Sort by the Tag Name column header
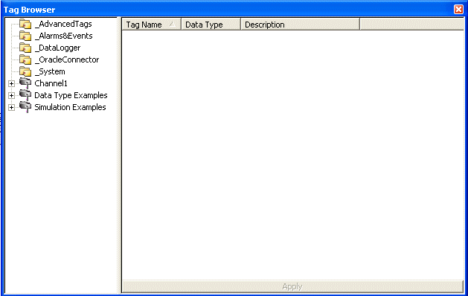 coord(151,25)
